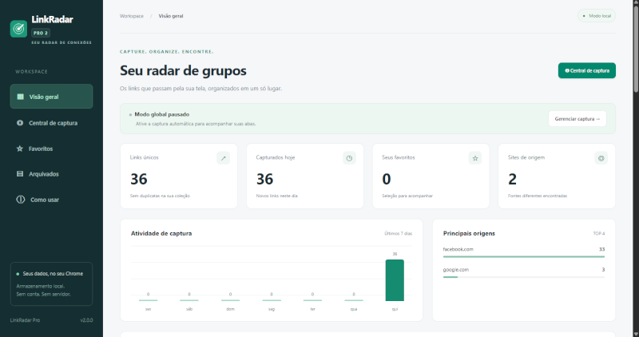This screenshot has width=639, height=337.
Task: Click the Gerenciar captura button
Action: click(577, 119)
